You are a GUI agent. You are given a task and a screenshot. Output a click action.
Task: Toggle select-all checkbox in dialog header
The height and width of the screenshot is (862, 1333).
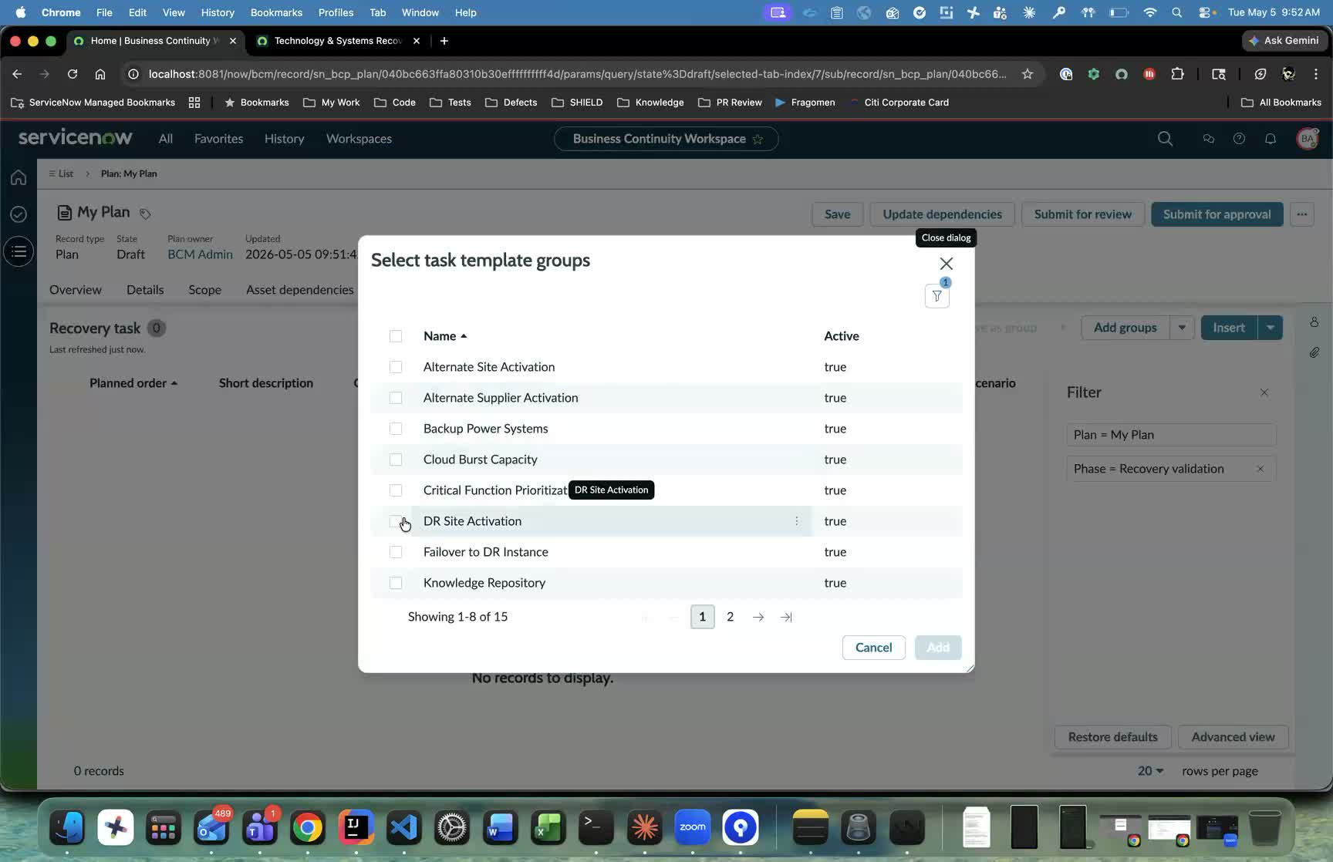pyautogui.click(x=396, y=336)
